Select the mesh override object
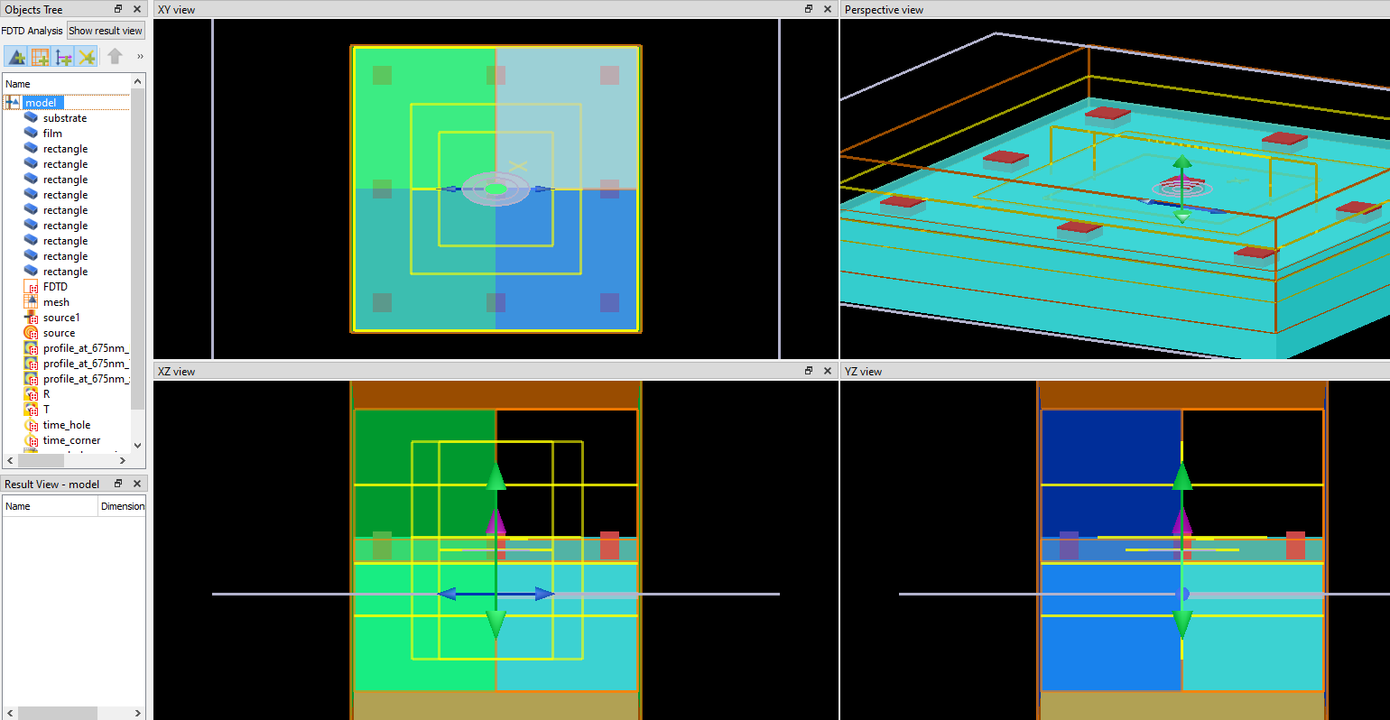1390x720 pixels. pyautogui.click(x=56, y=302)
